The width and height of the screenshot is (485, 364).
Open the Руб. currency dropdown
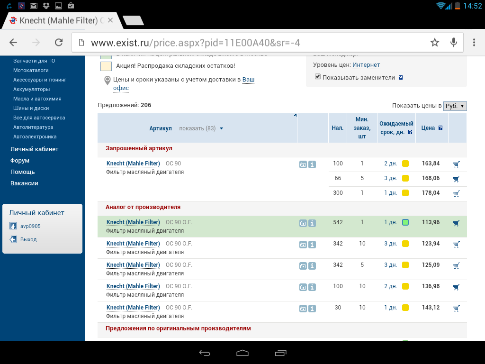pyautogui.click(x=455, y=106)
